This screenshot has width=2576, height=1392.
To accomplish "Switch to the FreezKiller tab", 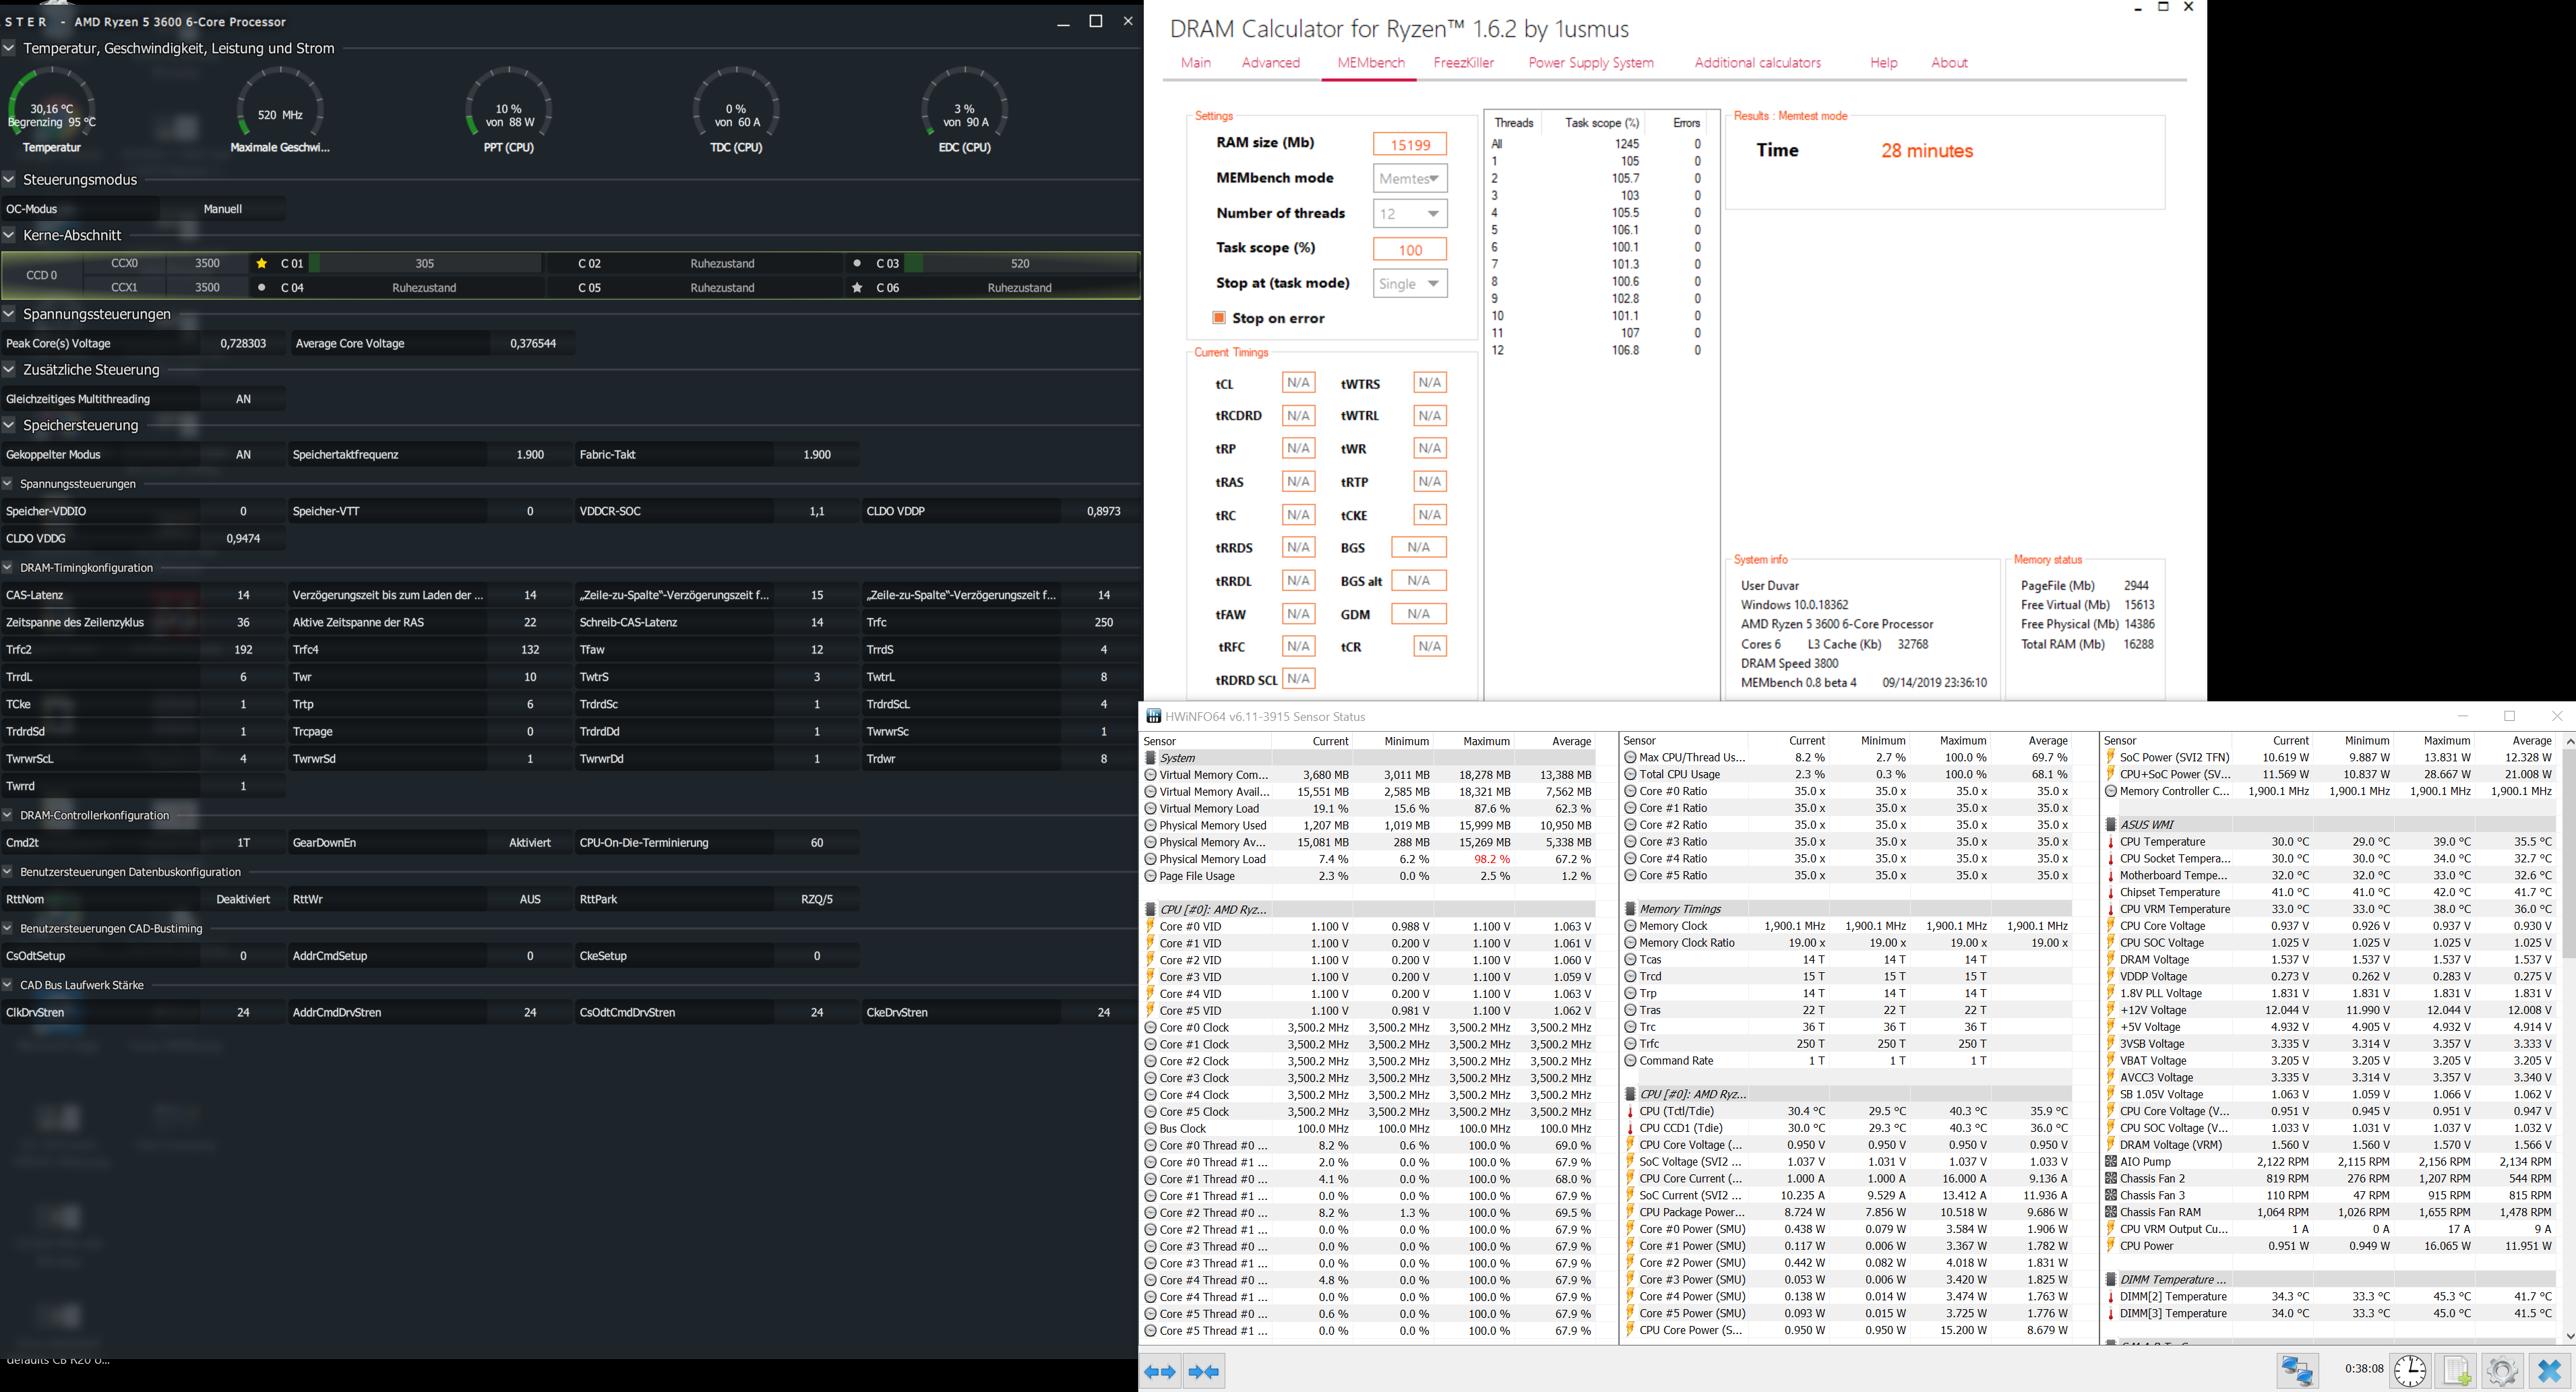I will coord(1463,63).
